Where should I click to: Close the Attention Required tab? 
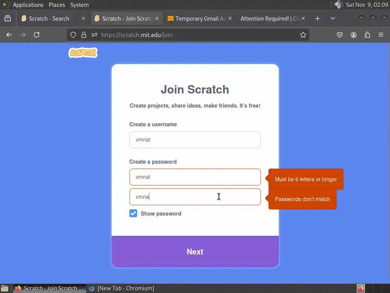303,18
